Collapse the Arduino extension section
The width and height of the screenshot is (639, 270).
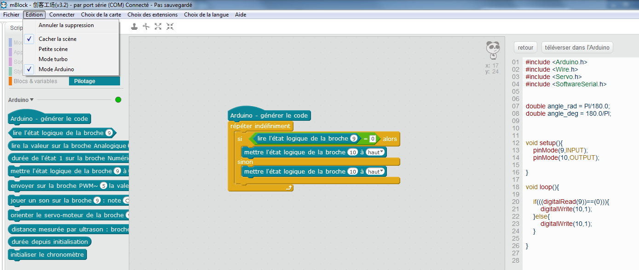(32, 100)
